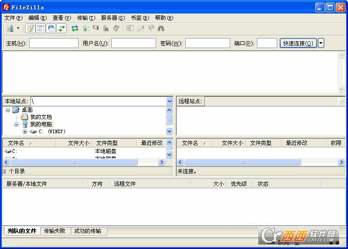Image resolution: width=348 pixels, height=249 pixels.
Task: Switch to the 传输失败 tab
Action: click(55, 231)
